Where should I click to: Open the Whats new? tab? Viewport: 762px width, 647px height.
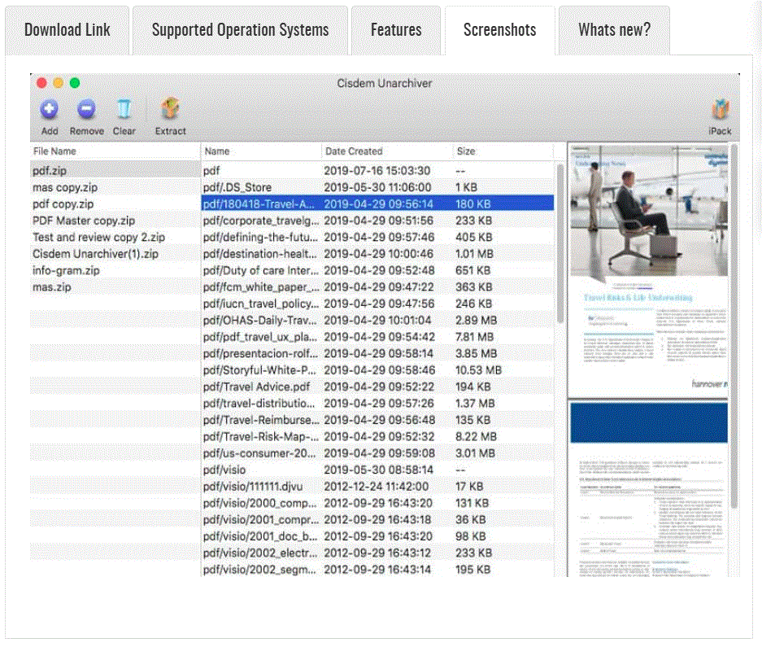click(614, 30)
